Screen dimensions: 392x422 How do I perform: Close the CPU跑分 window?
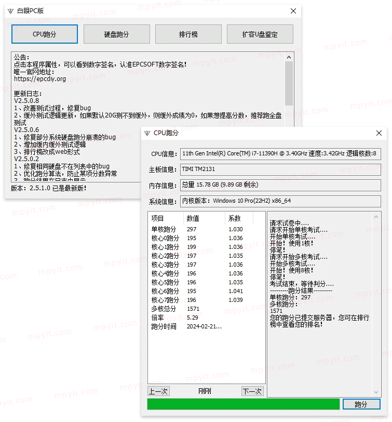coord(379,133)
